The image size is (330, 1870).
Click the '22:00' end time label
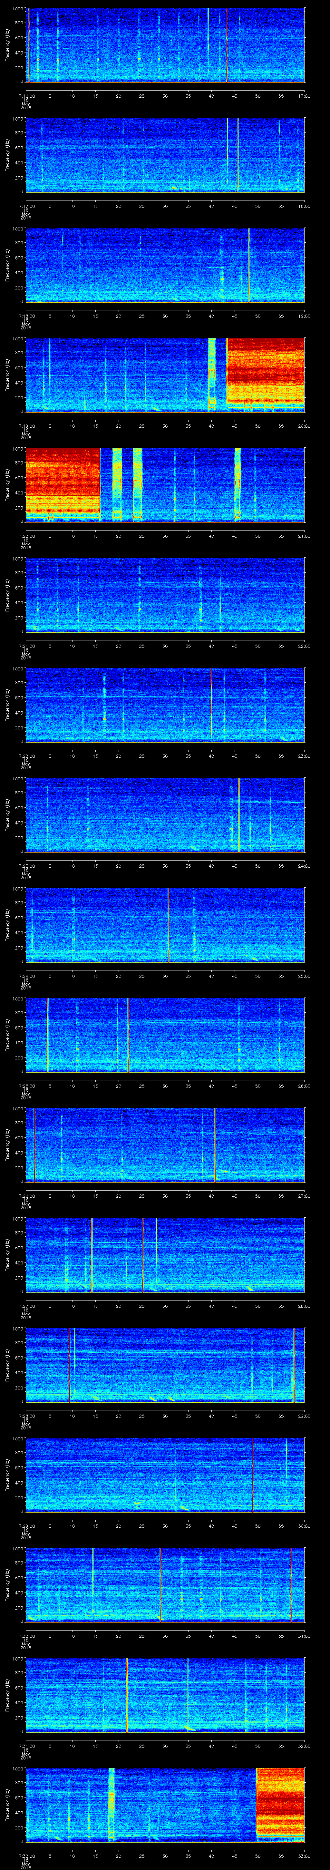tap(304, 646)
